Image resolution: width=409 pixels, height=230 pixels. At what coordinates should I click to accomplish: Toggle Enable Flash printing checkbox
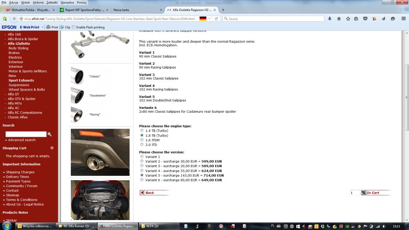tap(73, 27)
